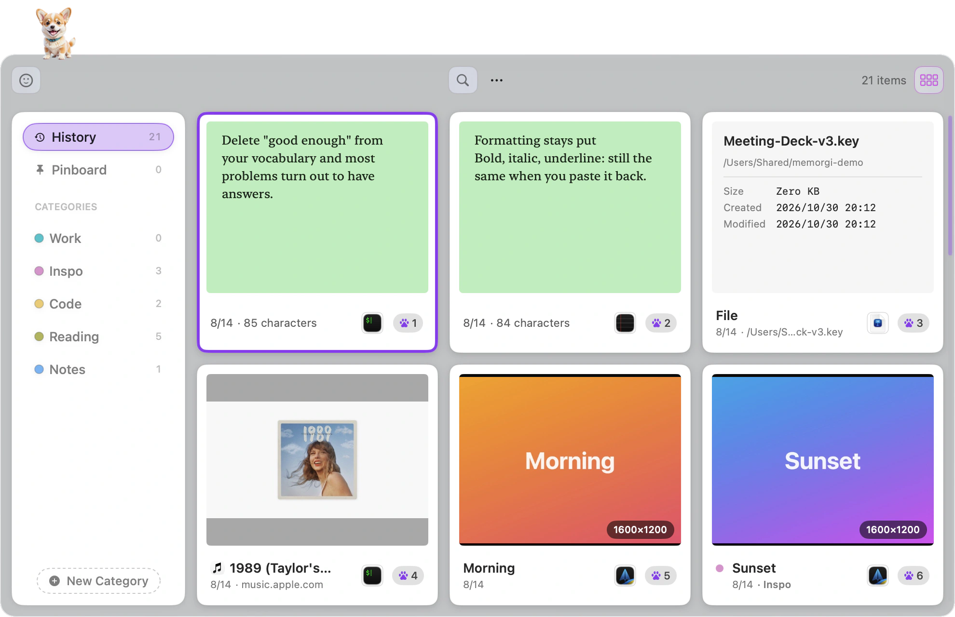The height and width of the screenshot is (617, 955).
Task: Click the corgi mascot icon
Action: 55,33
